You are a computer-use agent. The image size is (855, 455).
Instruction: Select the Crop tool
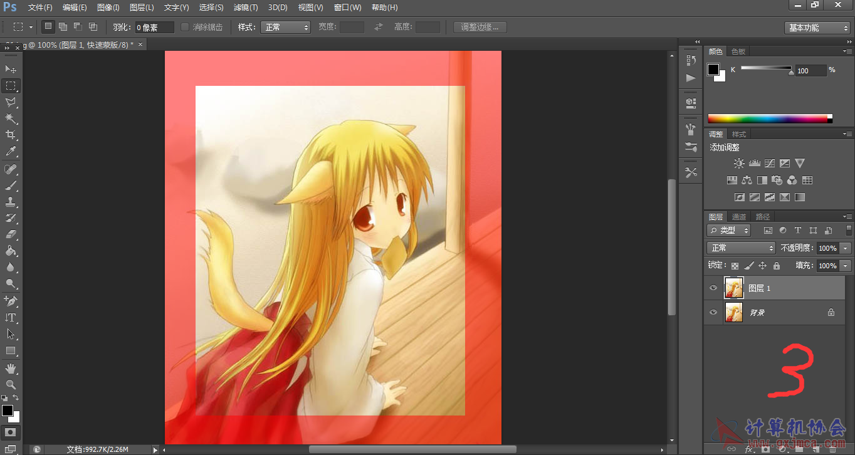coord(11,135)
